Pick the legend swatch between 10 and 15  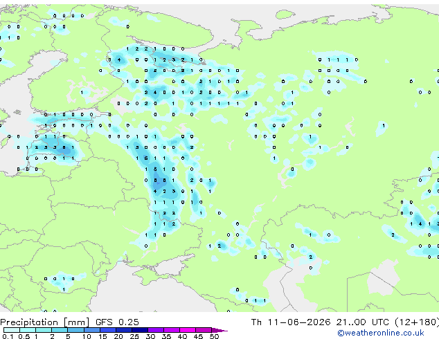[x=92, y=330]
